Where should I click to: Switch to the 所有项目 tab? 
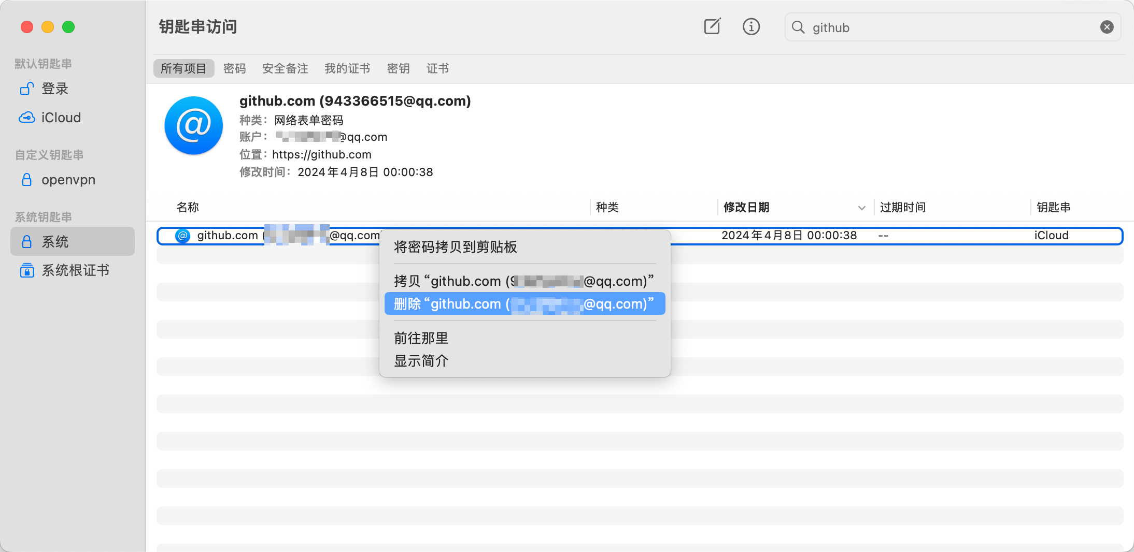coord(183,68)
